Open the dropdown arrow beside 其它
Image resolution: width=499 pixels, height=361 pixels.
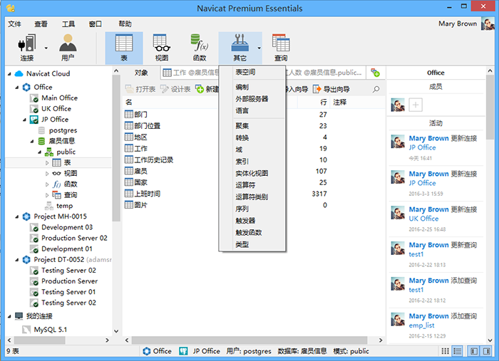(x=259, y=48)
